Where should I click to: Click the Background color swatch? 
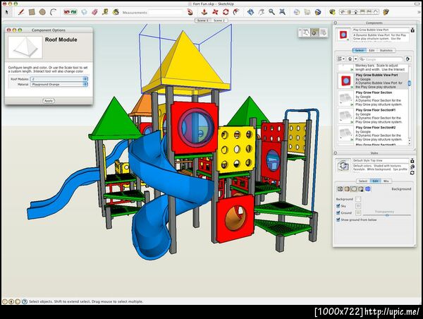coord(358,199)
